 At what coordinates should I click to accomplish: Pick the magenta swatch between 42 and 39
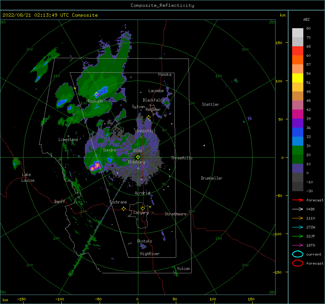tap(298, 114)
